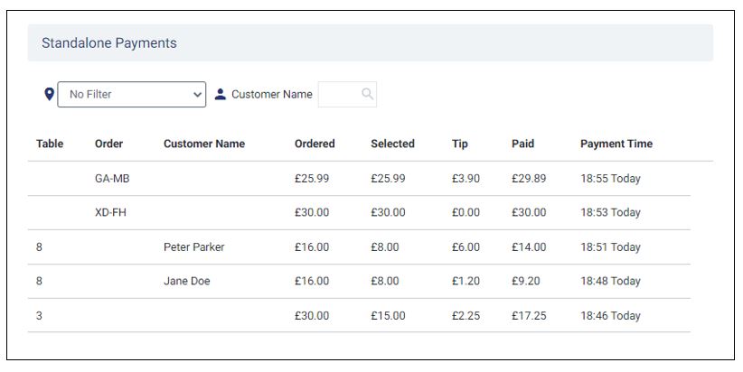Image resolution: width=743 pixels, height=372 pixels.
Task: Click the Order column header
Action: pyautogui.click(x=109, y=144)
